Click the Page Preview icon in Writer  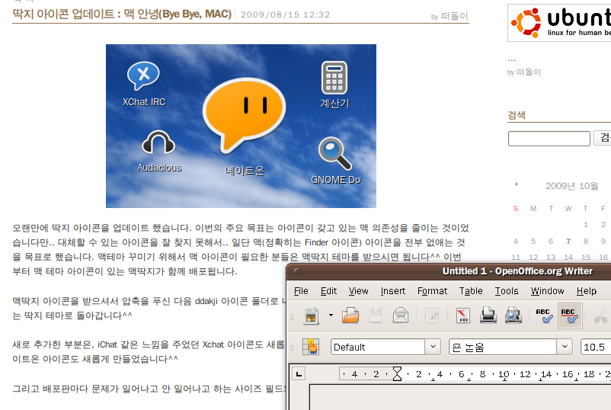click(513, 316)
